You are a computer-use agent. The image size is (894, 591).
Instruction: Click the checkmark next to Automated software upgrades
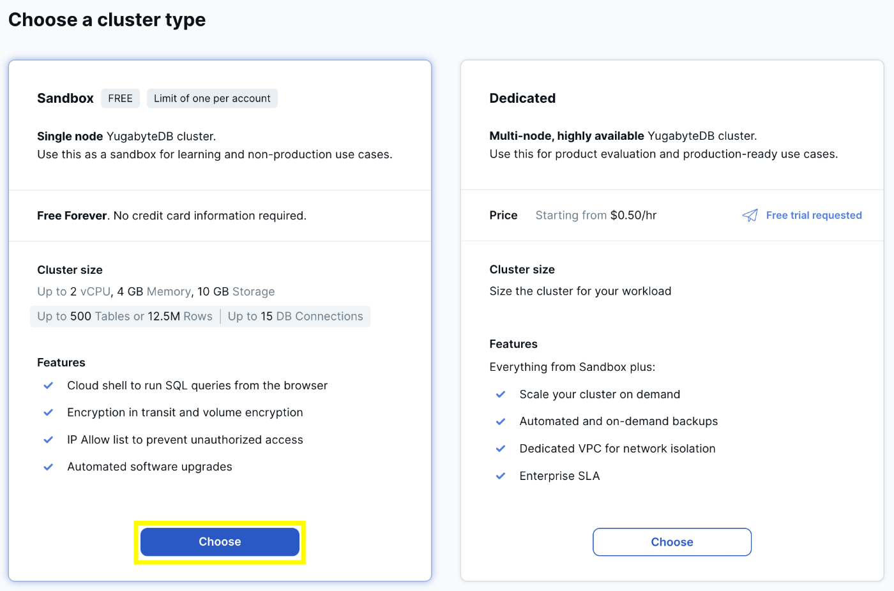coord(48,467)
